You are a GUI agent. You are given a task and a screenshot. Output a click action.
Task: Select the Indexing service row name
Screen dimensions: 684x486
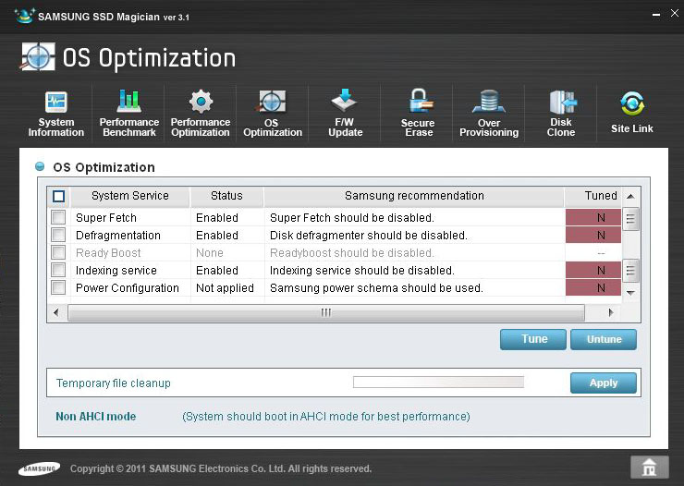click(116, 270)
